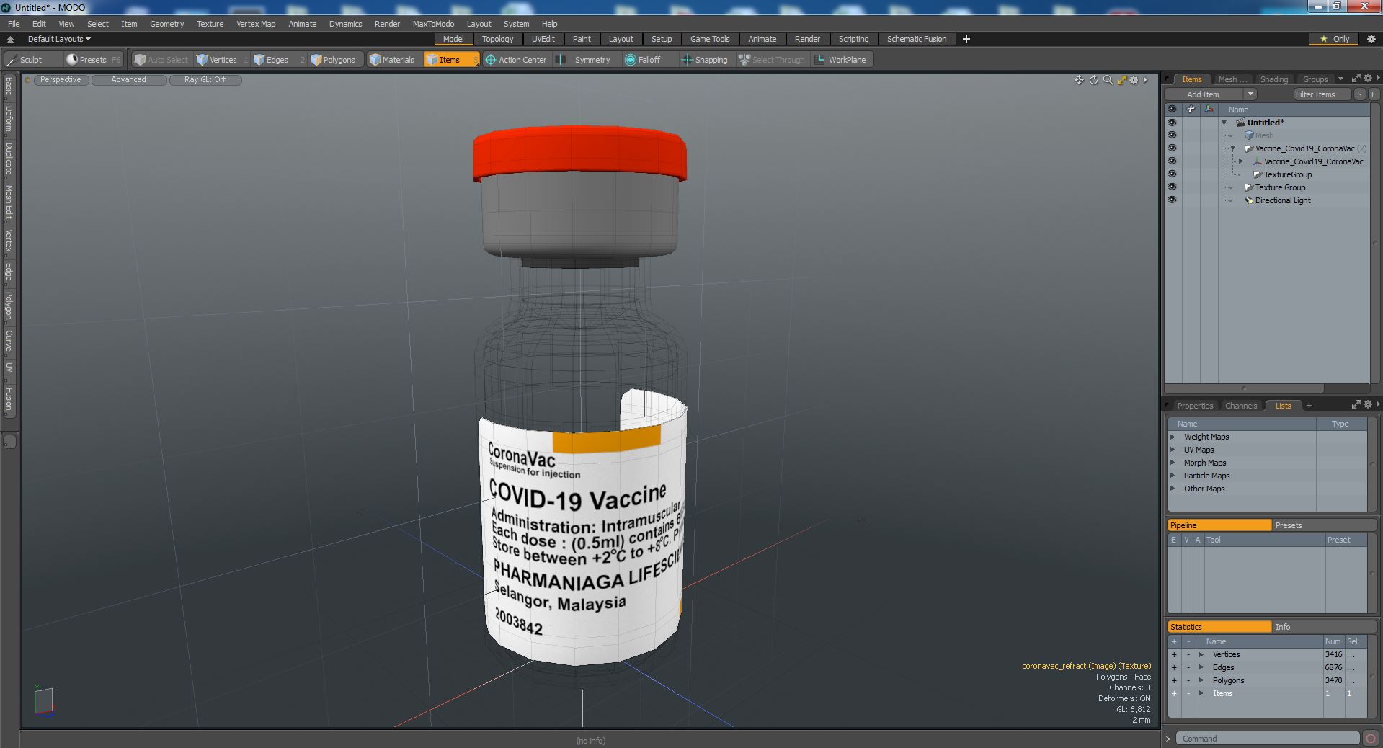This screenshot has height=748, width=1383.
Task: Switch to the UVEdit layout tab
Action: pyautogui.click(x=543, y=39)
